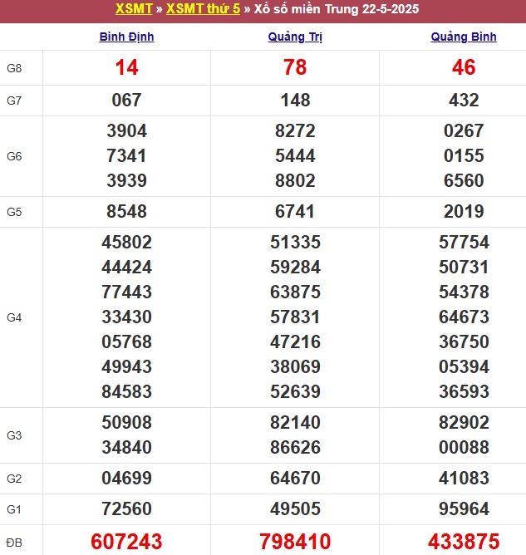The height and width of the screenshot is (555, 526).
Task: Click the G4 number 47216
Action: (295, 342)
